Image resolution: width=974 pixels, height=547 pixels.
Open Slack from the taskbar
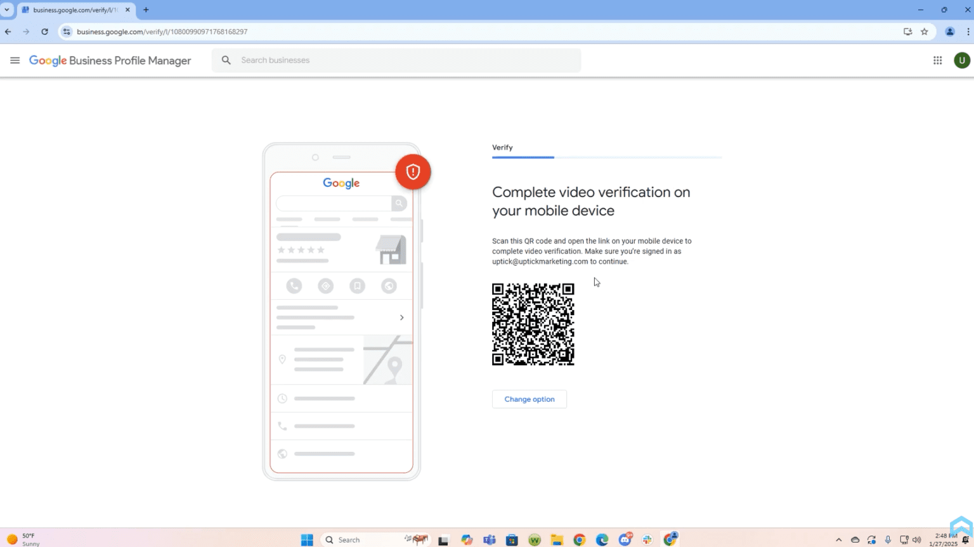[x=647, y=540]
